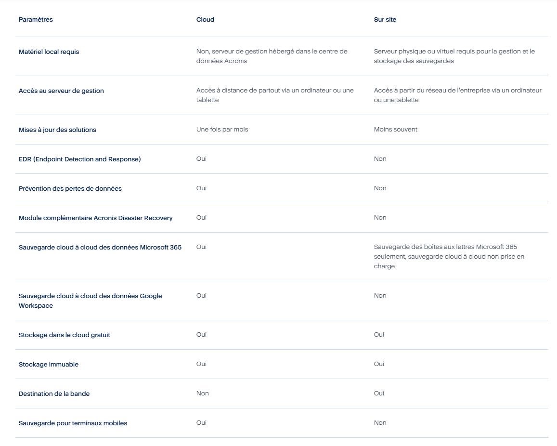Click the Sur site column header
The width and height of the screenshot is (557, 446).
point(385,20)
